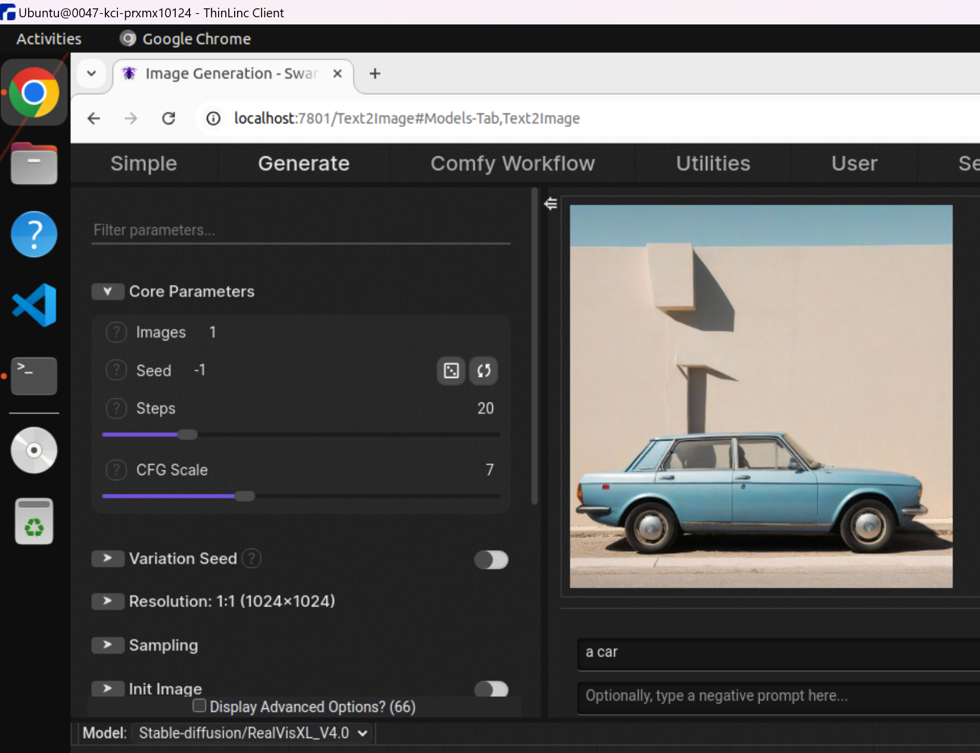Click the help icon beside CFG Scale
Viewport: 980px width, 753px height.
click(116, 470)
